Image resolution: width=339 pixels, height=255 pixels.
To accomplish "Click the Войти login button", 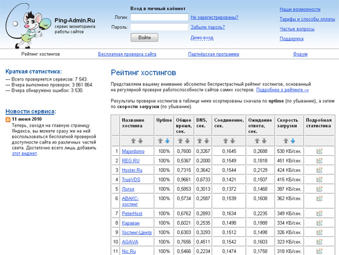I will point(144,37).
